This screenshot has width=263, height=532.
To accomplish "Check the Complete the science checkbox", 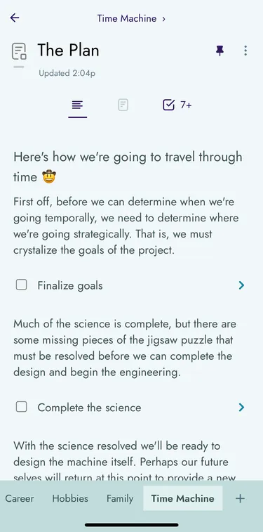I will (21, 407).
